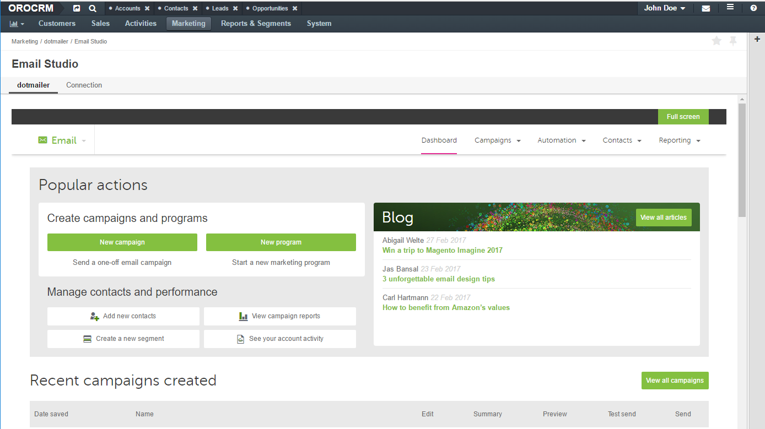The width and height of the screenshot is (765, 429).
Task: Open the Sales menu
Action: click(100, 24)
